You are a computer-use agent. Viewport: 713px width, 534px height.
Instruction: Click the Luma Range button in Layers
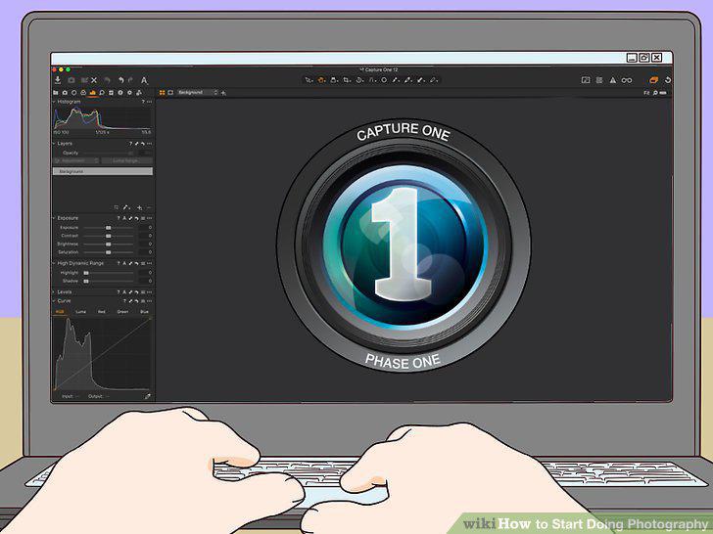pos(127,160)
